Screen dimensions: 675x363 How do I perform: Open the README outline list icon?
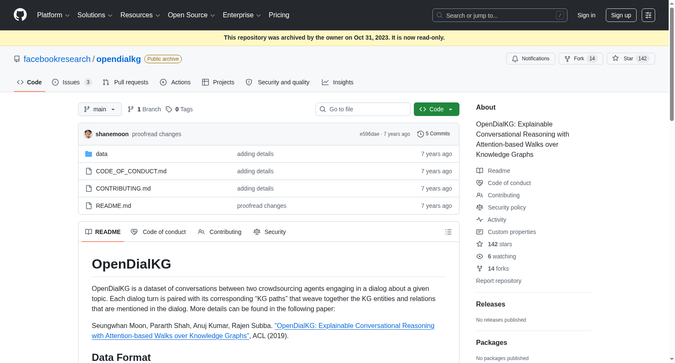click(448, 232)
